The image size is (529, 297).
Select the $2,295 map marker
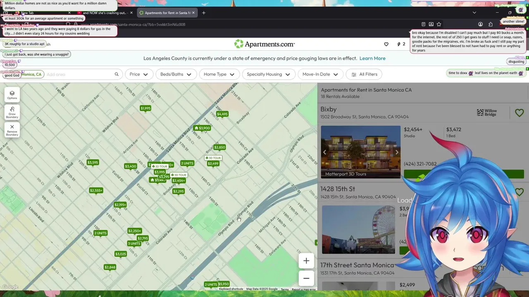tap(179, 191)
